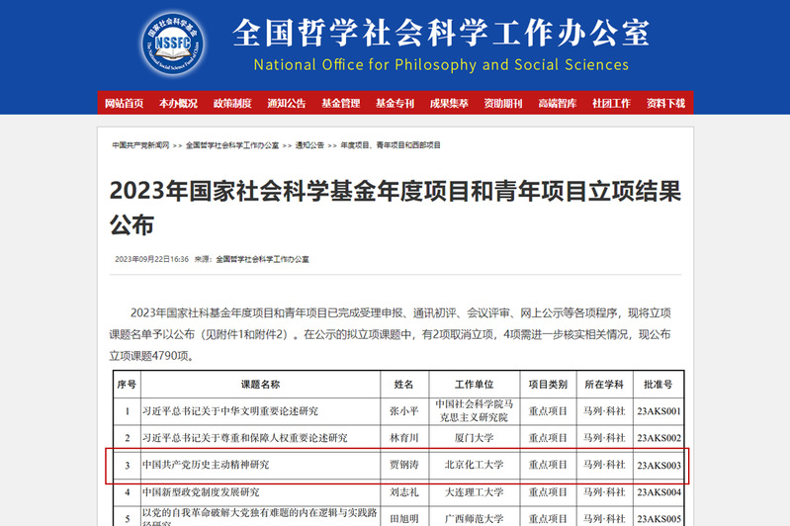Select the name cell 林育川

click(x=404, y=438)
